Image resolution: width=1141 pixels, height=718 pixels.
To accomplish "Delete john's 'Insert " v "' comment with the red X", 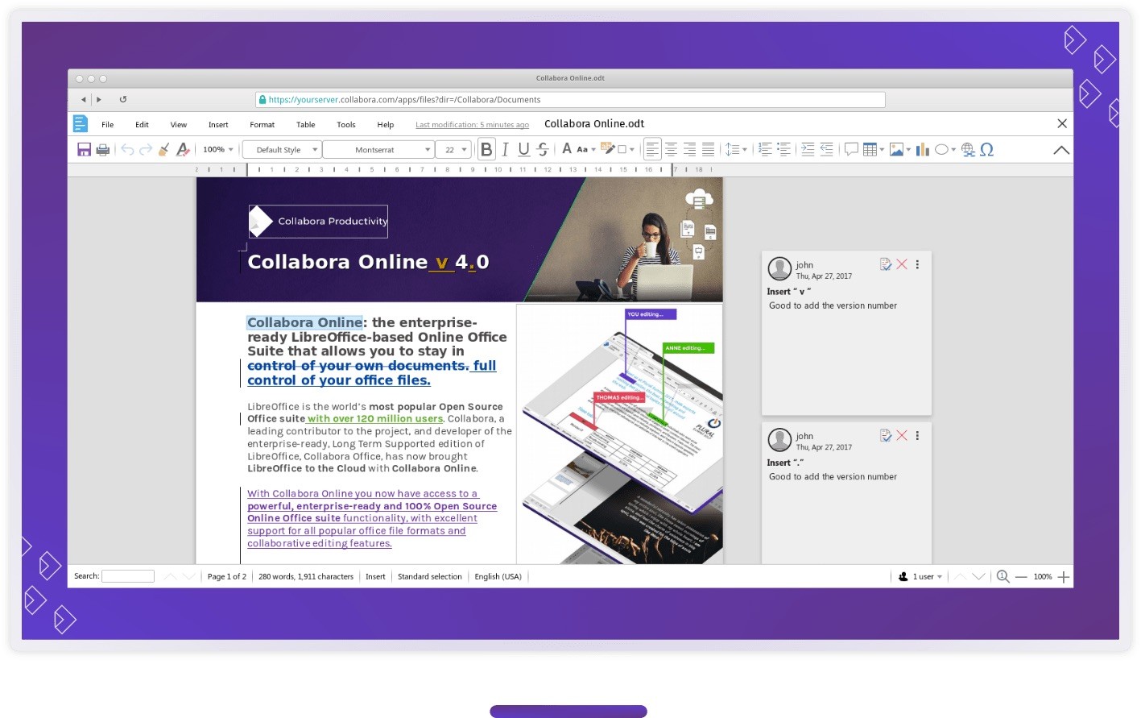I will [902, 264].
